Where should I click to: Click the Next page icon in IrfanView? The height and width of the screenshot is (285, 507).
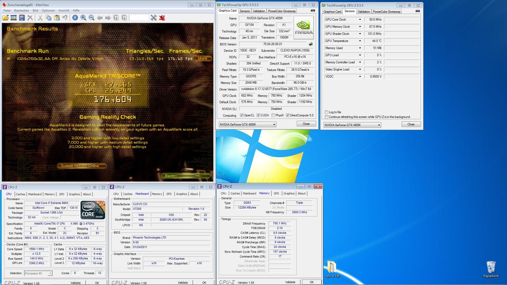(124, 18)
